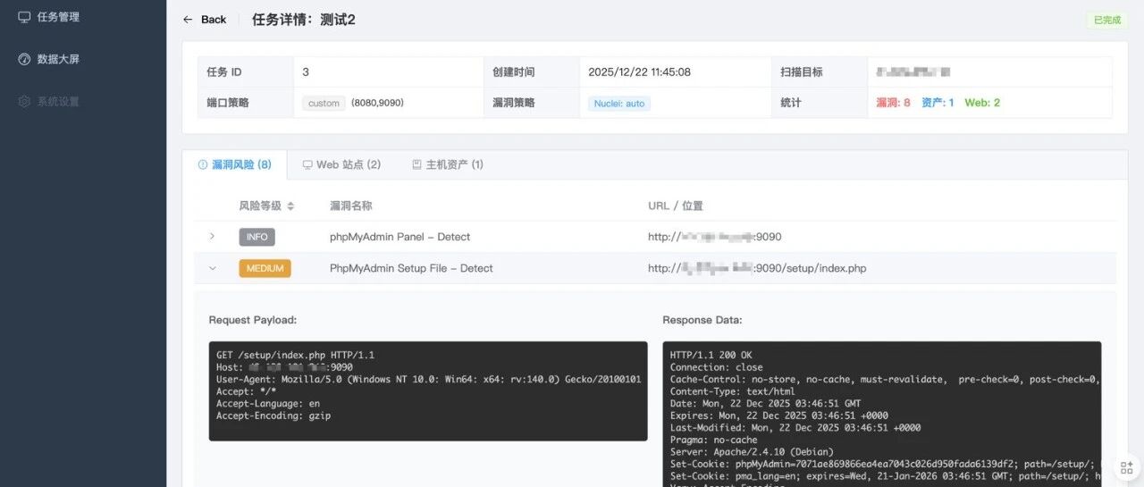Click the URL ending in :9090/setup/index.php
The height and width of the screenshot is (487, 1144).
(757, 268)
